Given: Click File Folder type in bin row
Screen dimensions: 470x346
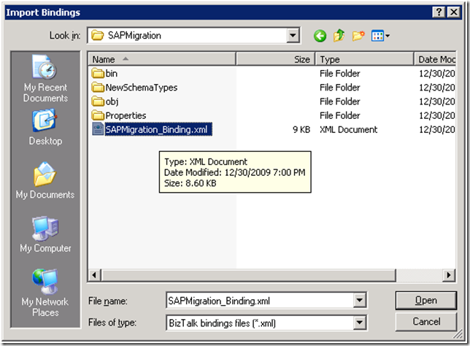Looking at the screenshot, I should (339, 74).
